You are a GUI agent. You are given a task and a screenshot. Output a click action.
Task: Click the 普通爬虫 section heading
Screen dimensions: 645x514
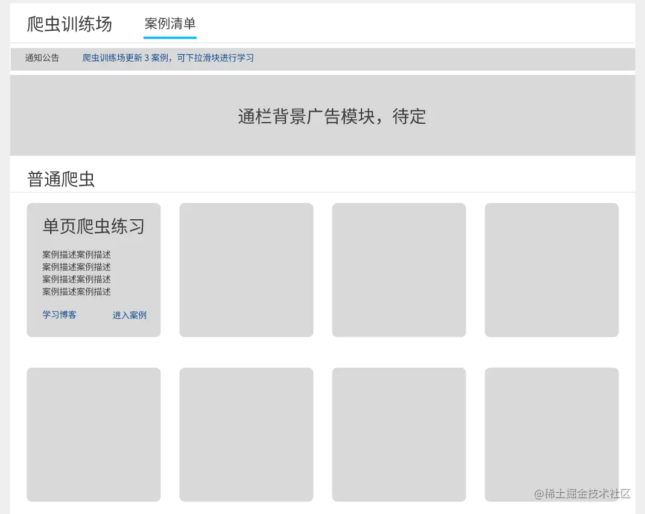[60, 178]
